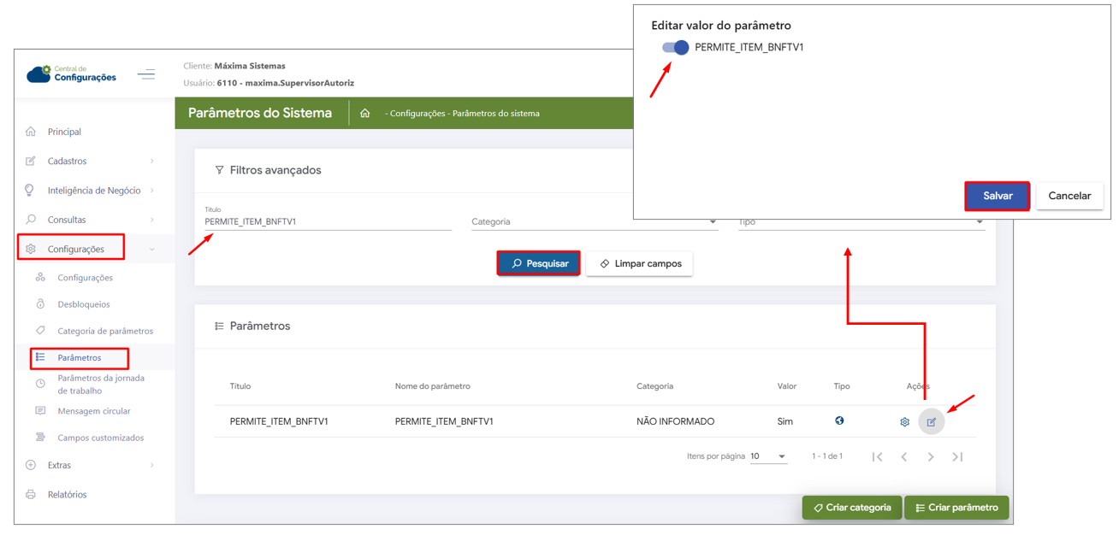Click the gear action icon in PERMITE_ITEM_BNFTV1 row

(x=904, y=422)
